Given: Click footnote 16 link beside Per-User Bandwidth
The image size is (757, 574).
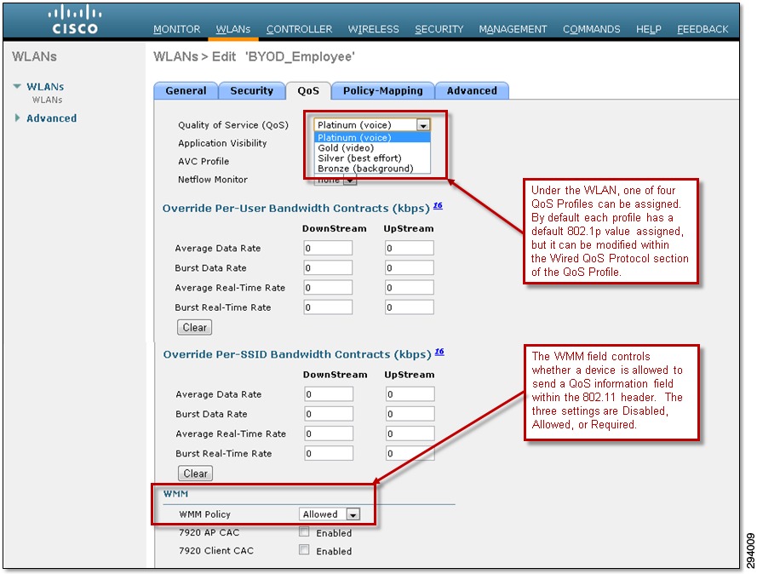Looking at the screenshot, I should (438, 205).
